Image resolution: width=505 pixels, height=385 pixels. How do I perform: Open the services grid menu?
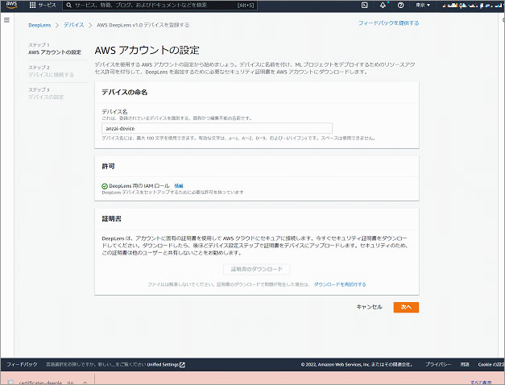(32, 5)
